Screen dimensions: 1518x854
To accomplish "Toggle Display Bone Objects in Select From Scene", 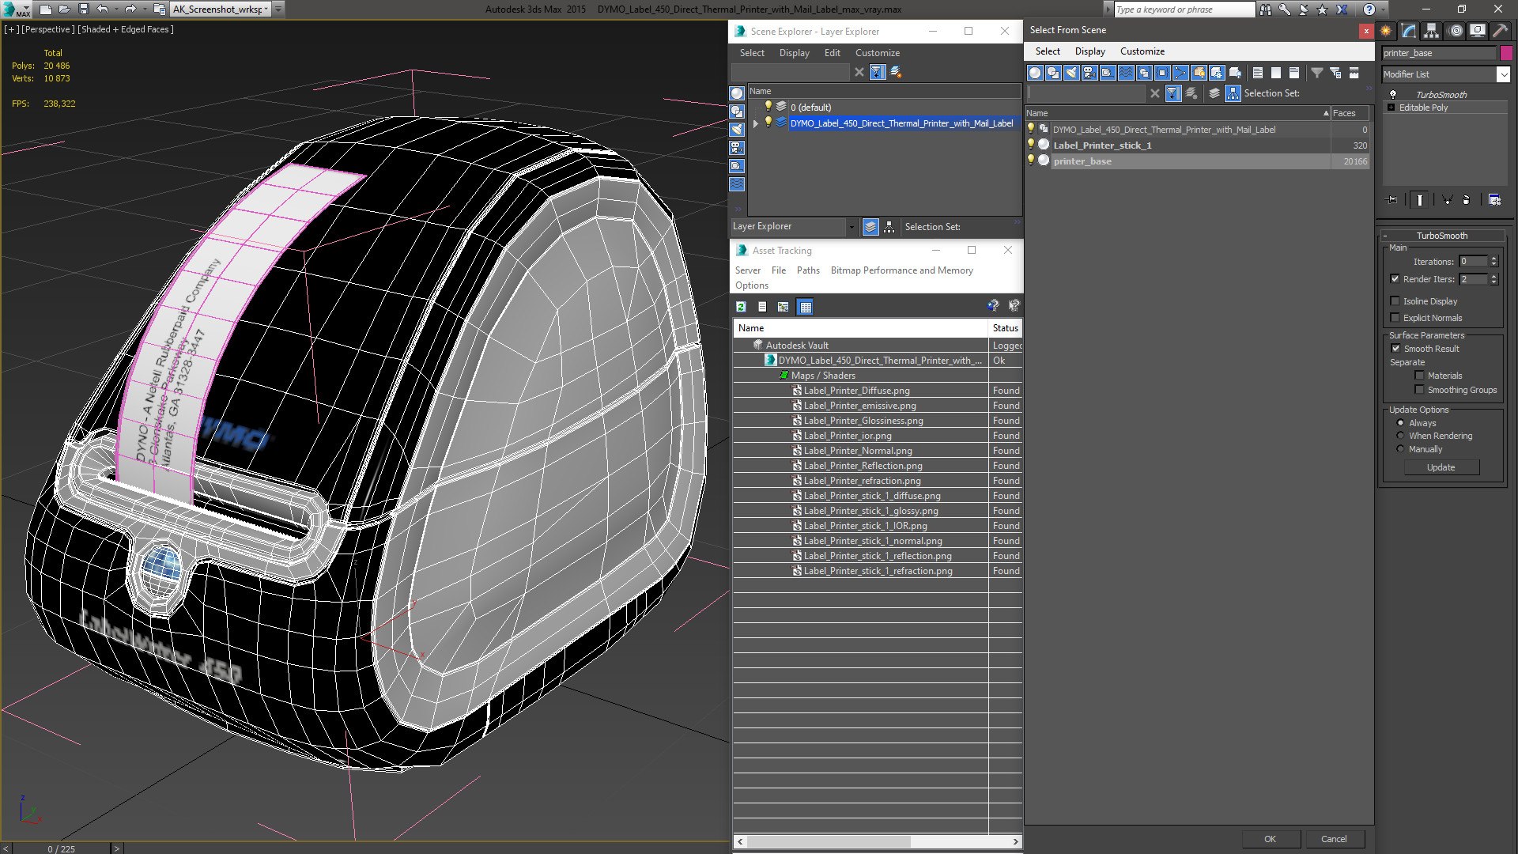I will 1180,73.
